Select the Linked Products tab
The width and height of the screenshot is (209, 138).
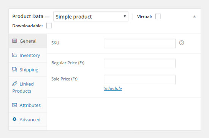28,87
